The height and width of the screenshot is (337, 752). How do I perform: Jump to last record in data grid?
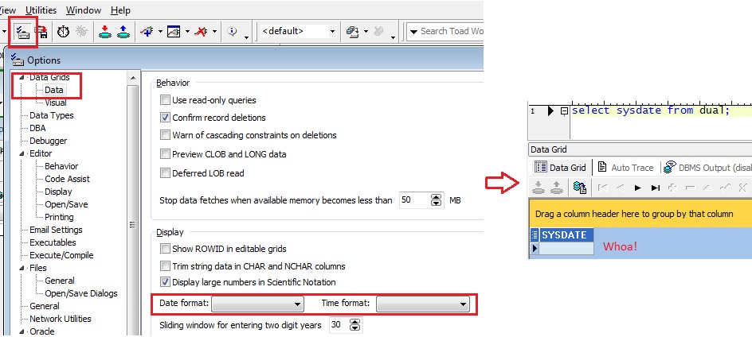point(655,188)
